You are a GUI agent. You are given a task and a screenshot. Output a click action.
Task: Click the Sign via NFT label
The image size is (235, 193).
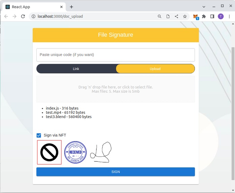click(55, 135)
